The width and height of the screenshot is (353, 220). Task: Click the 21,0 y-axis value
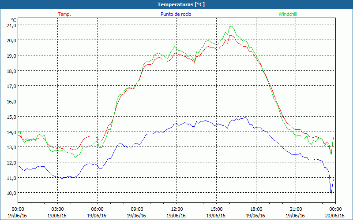(x=11, y=25)
